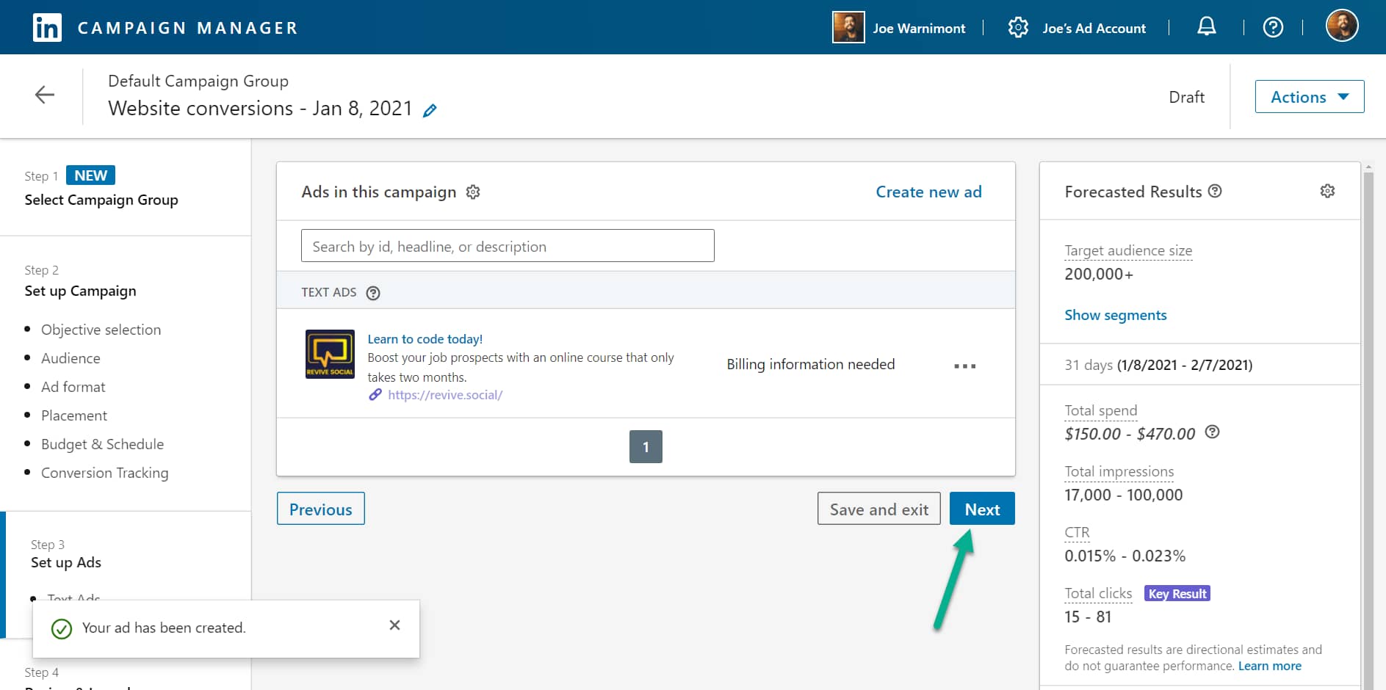Open notifications bell icon
1386x690 pixels.
coord(1206,27)
